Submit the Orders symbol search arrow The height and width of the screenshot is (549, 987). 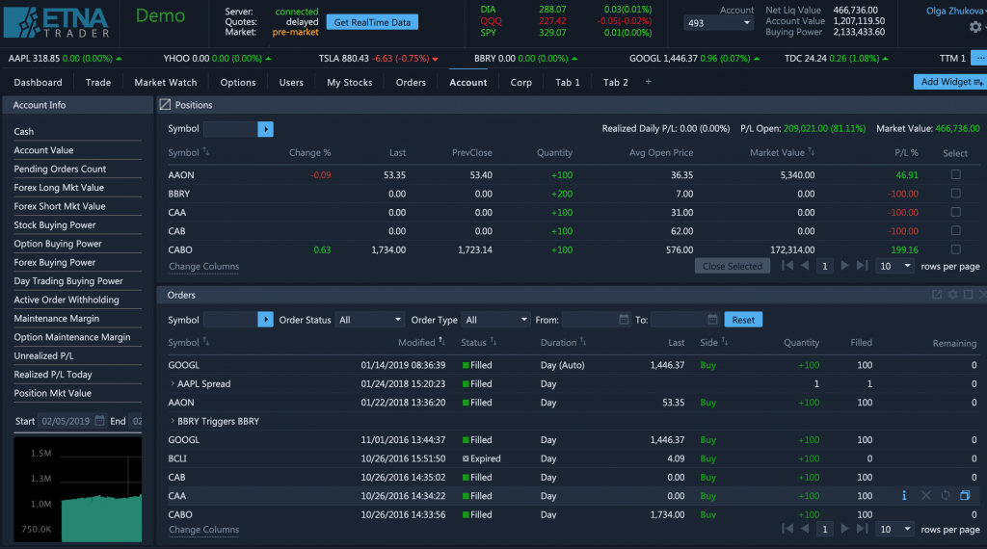(x=266, y=320)
